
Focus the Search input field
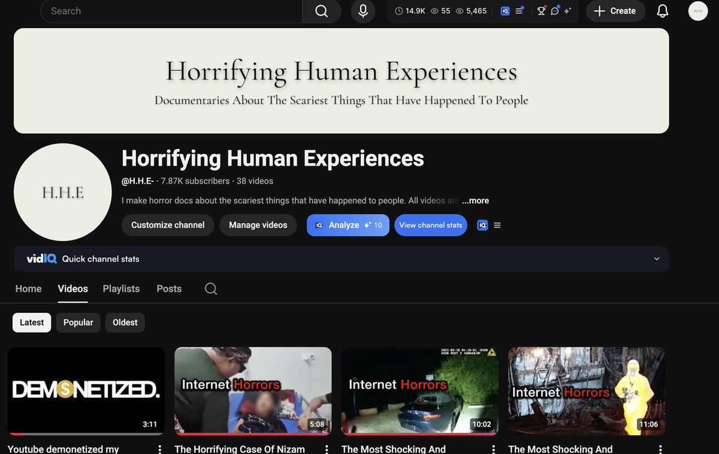(x=171, y=11)
